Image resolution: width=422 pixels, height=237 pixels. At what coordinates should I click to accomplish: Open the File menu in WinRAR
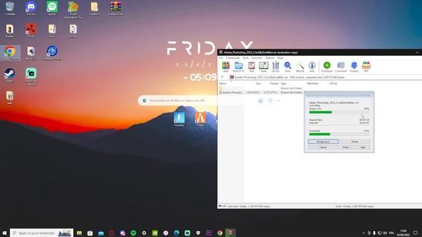[x=221, y=58]
